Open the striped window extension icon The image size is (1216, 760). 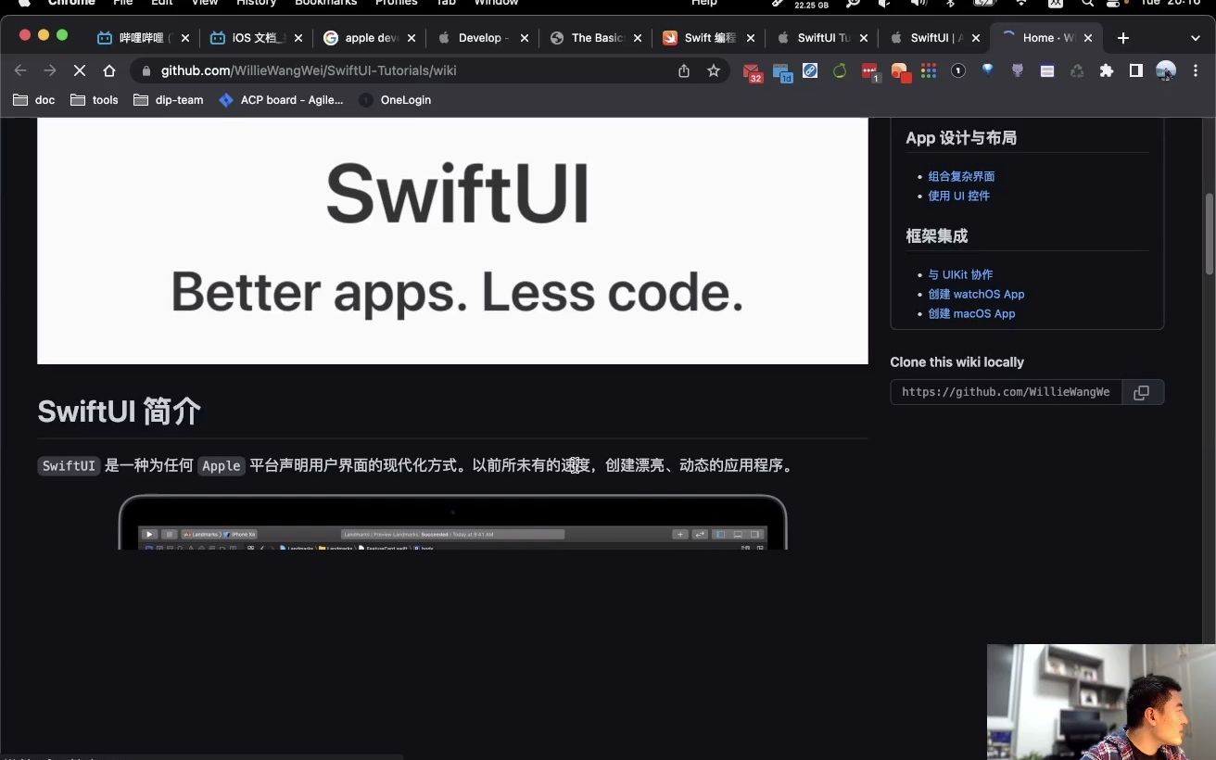coord(1047,70)
